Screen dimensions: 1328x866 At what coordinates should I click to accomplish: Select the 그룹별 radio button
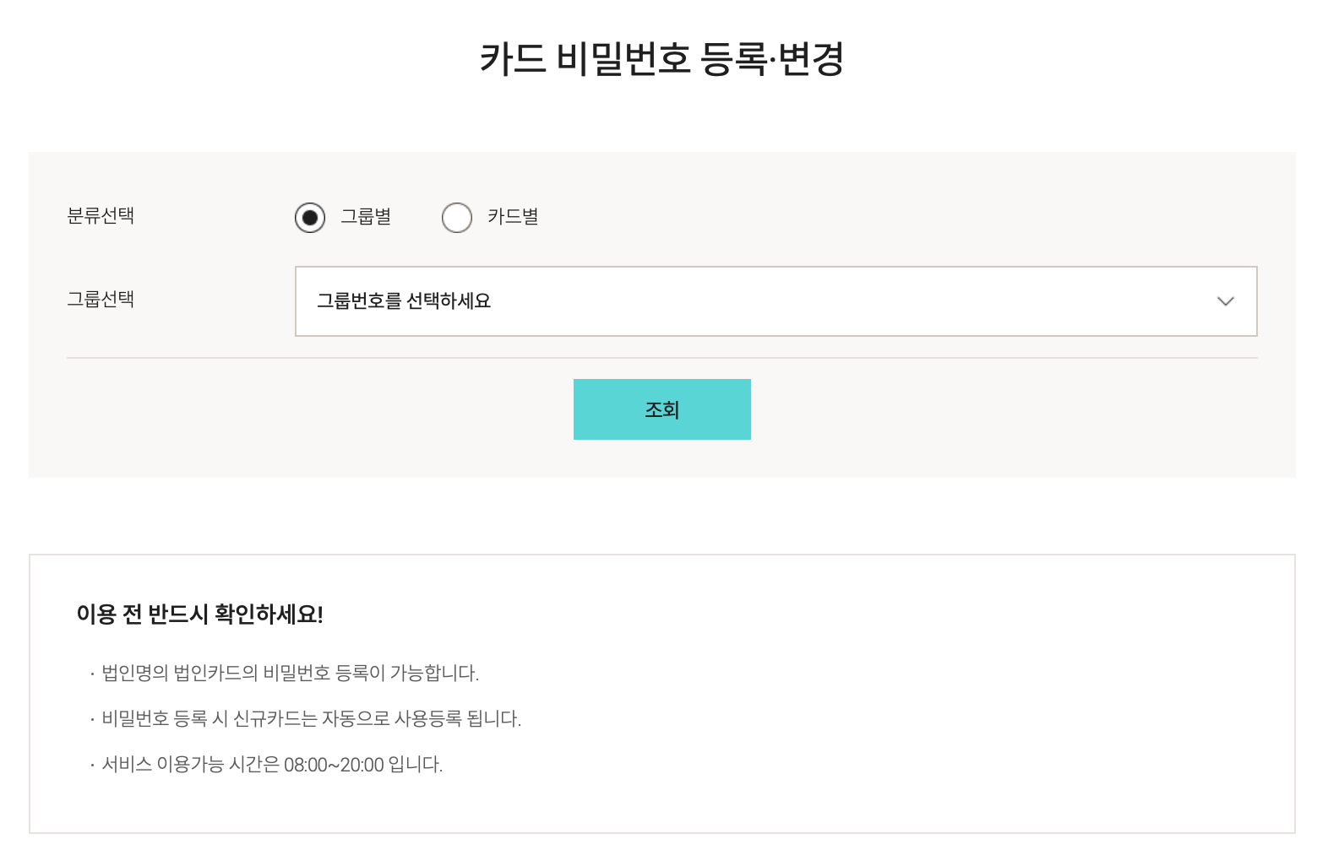pos(309,217)
